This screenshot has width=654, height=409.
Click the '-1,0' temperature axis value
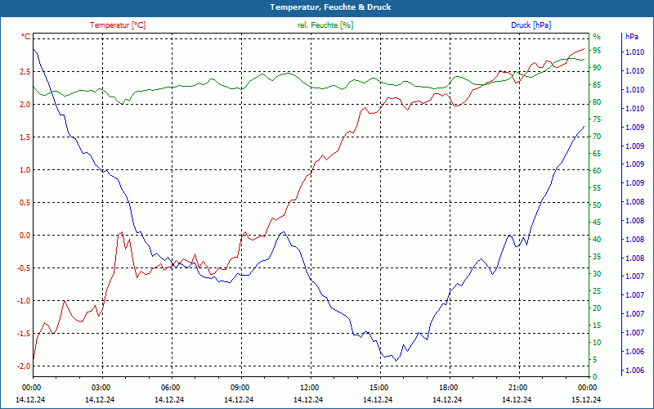[24, 300]
